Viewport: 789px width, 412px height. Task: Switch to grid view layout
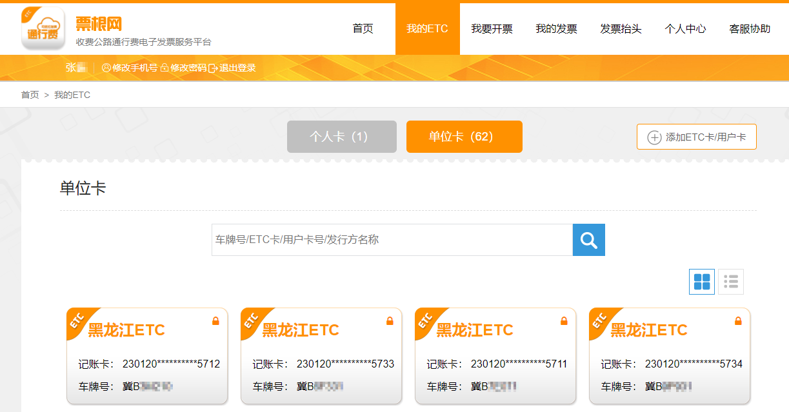click(x=701, y=282)
